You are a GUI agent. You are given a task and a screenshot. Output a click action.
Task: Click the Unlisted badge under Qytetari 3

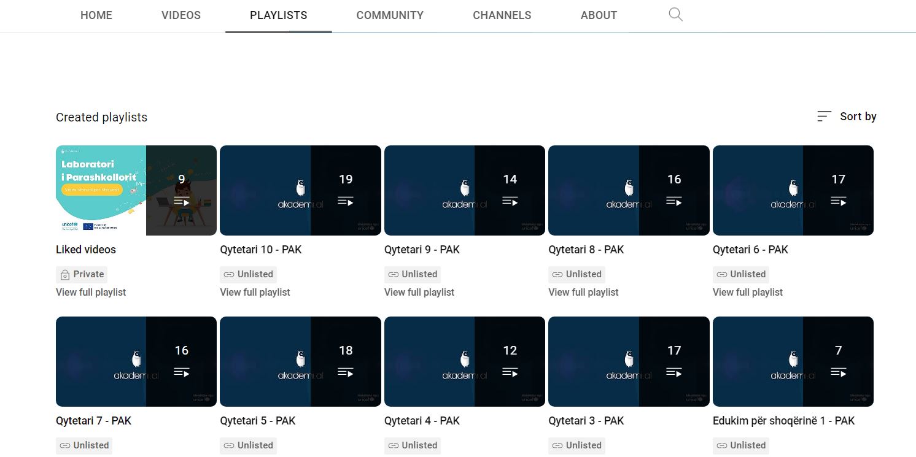pyautogui.click(x=576, y=445)
